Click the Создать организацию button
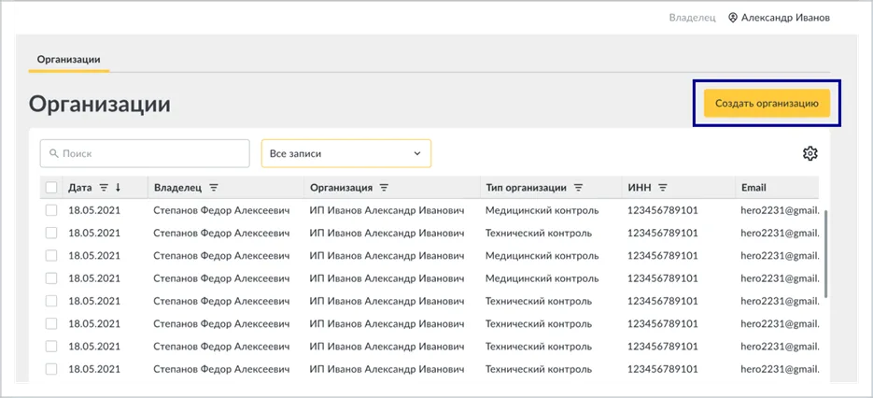This screenshot has height=398, width=873. (x=767, y=103)
